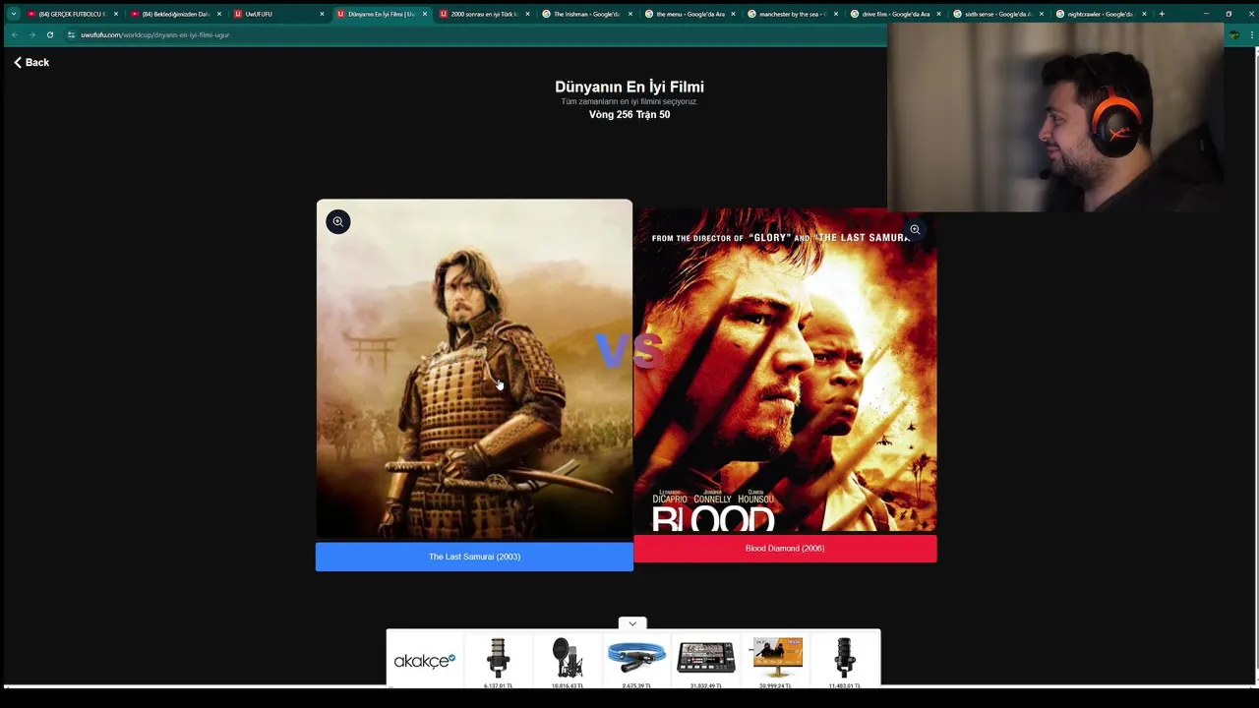The height and width of the screenshot is (708, 1259).
Task: Close The Irishman tab
Action: tap(630, 14)
